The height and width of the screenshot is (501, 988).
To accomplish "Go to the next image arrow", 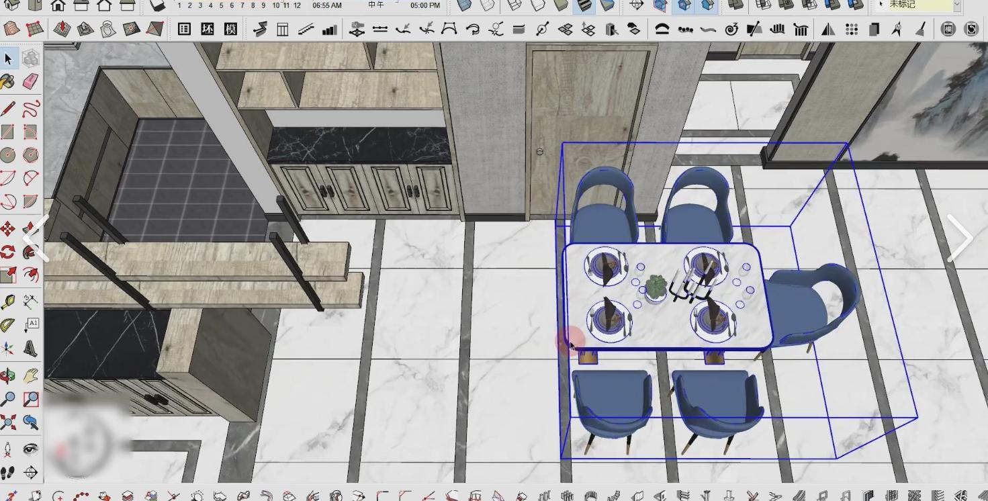I will coord(960,238).
